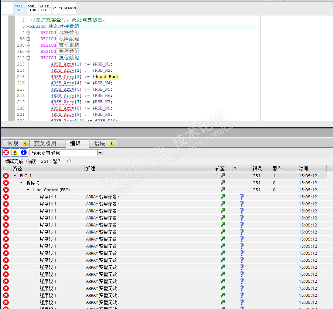Insert the (*...*) comment block snippet

[57, 8]
